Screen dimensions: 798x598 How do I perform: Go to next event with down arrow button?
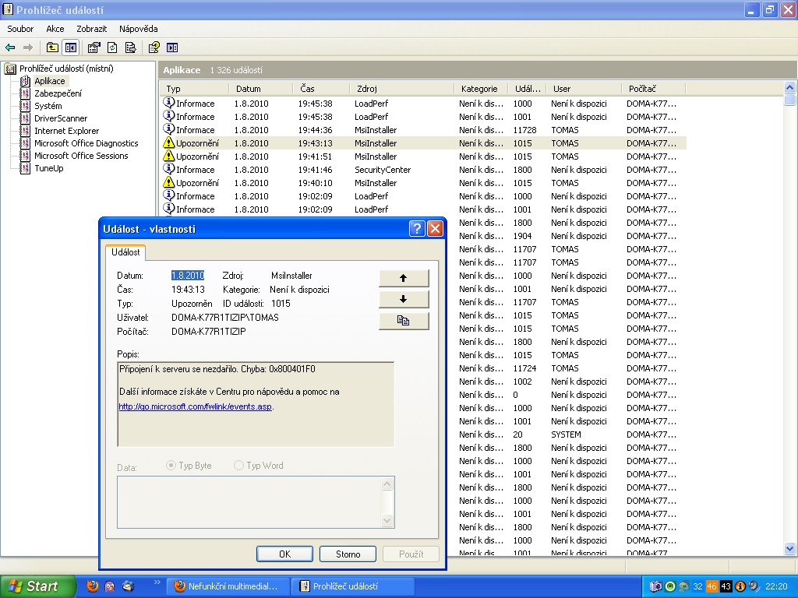click(404, 299)
